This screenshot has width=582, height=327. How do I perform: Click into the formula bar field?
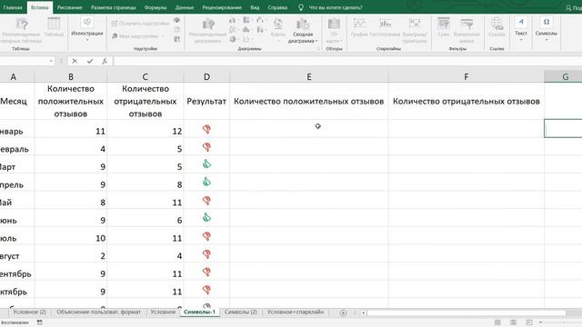[347, 61]
